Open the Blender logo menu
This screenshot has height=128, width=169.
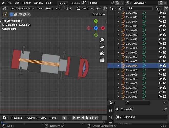(x=4, y=3)
